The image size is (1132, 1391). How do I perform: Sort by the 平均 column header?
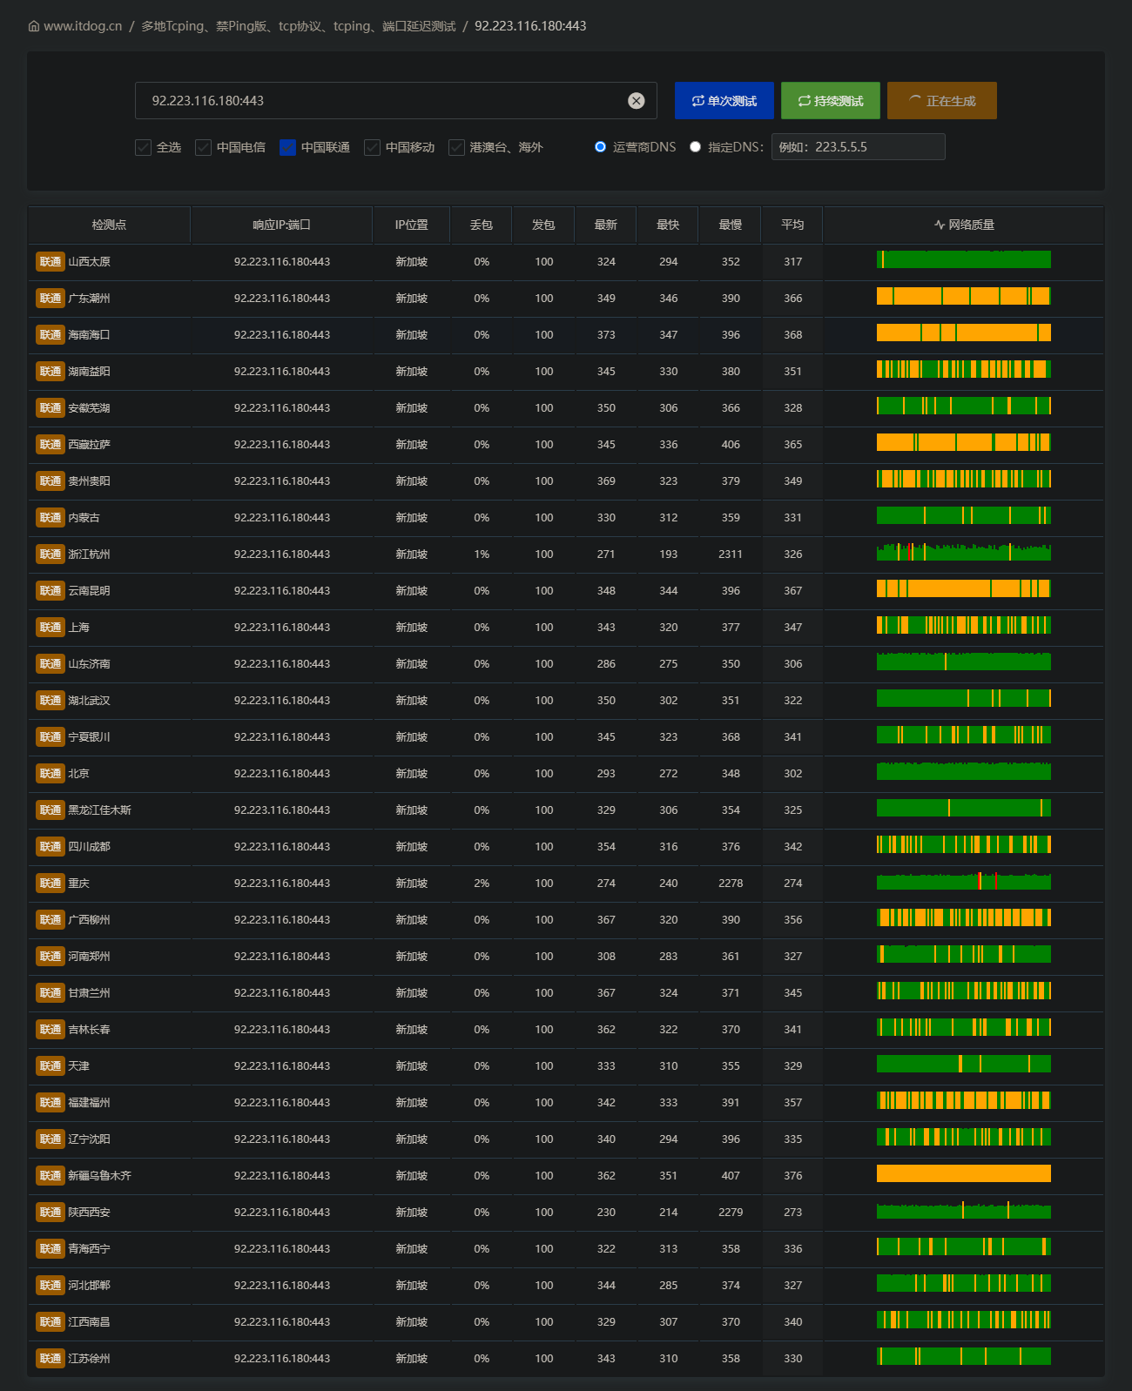pyautogui.click(x=792, y=225)
